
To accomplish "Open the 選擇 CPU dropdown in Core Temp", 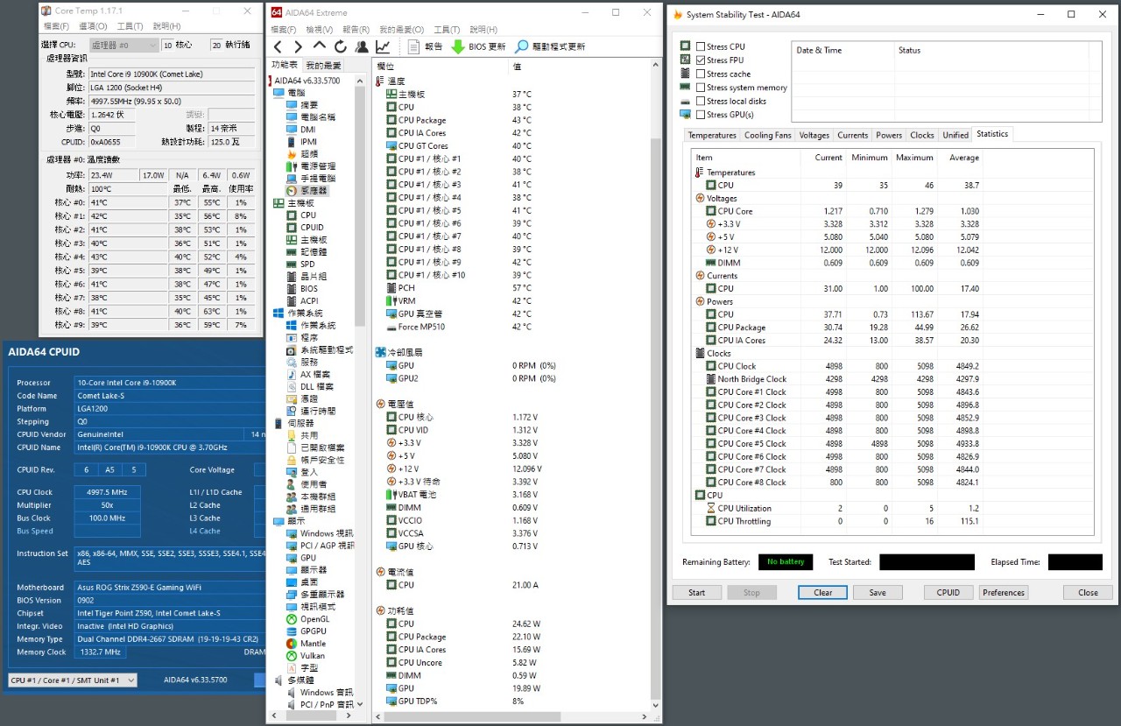I will click(123, 45).
